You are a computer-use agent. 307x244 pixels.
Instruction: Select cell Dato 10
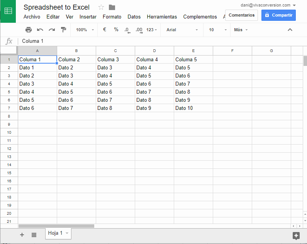[x=193, y=108]
